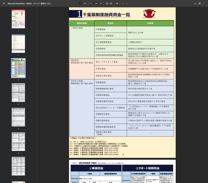Click the red mascot character image
208x183 pixels.
pos(149,13)
